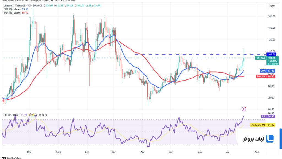
Task: Click the 140.00 price axis label
Action: tap(272, 16)
